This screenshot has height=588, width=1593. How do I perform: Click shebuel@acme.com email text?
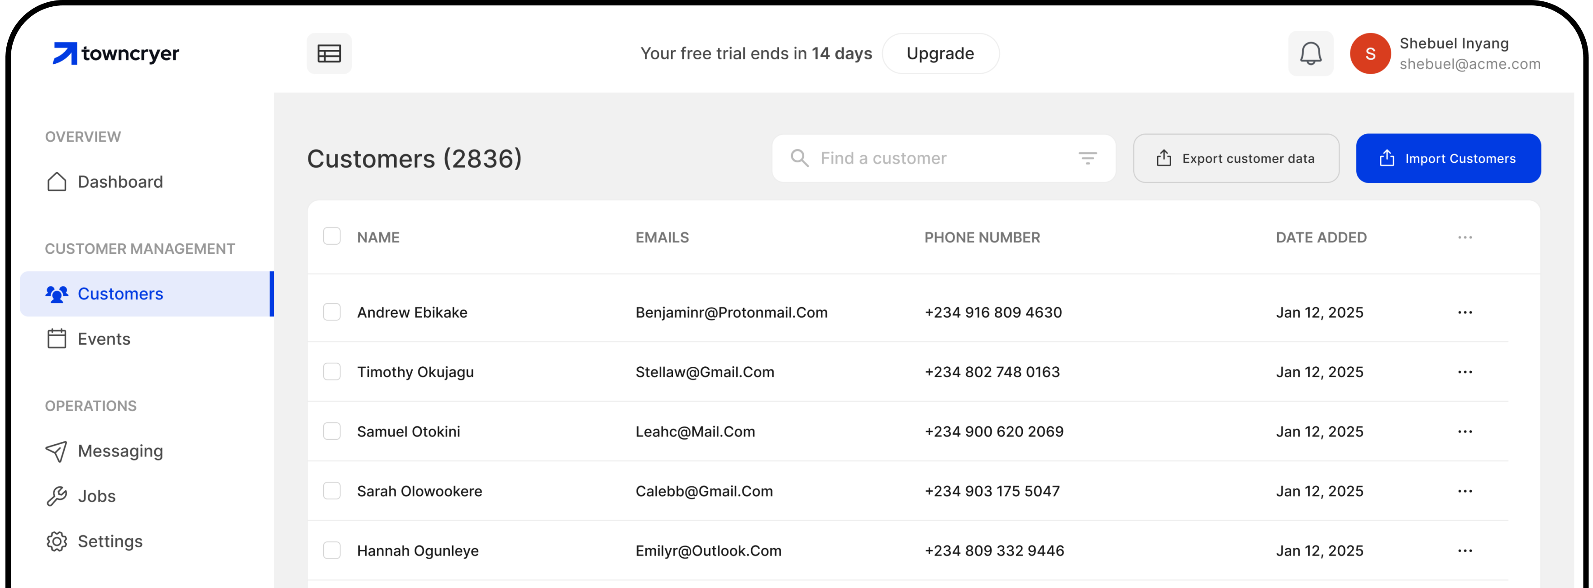(x=1469, y=64)
